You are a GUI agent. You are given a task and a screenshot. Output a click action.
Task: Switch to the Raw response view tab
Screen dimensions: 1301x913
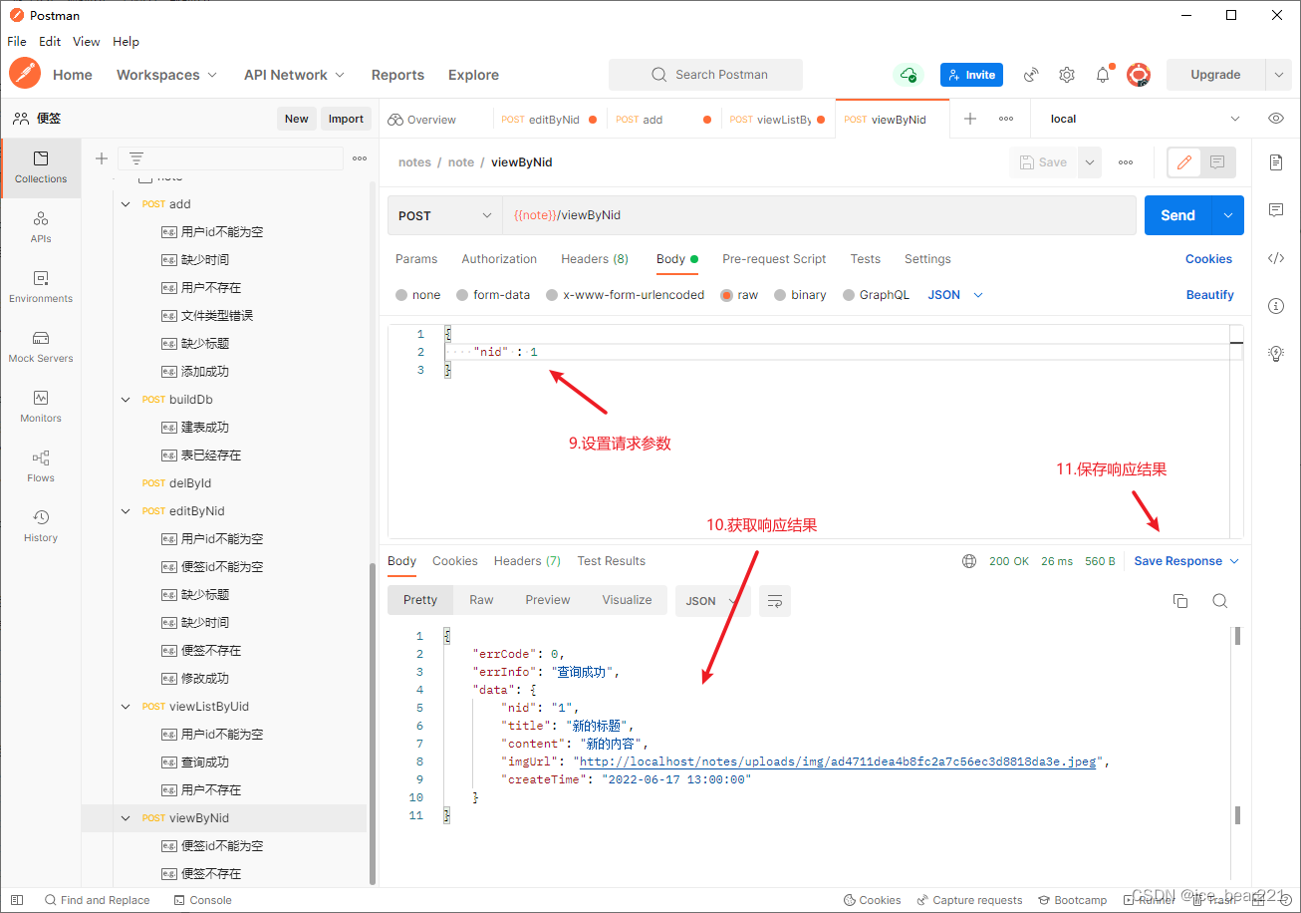[481, 600]
